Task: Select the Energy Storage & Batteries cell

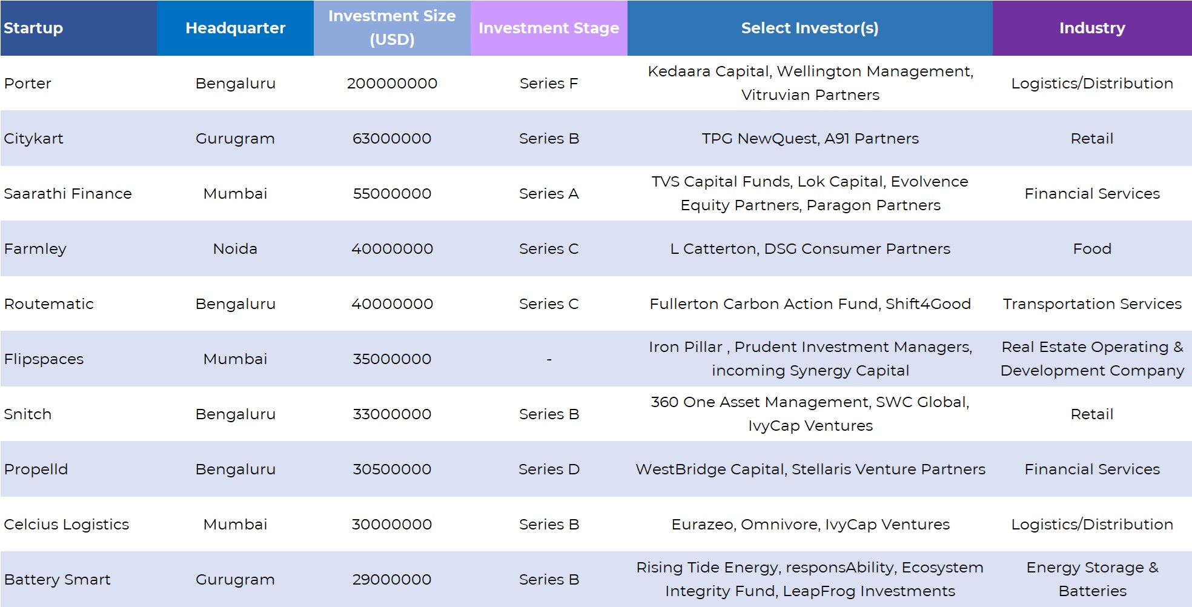Action: point(1092,579)
